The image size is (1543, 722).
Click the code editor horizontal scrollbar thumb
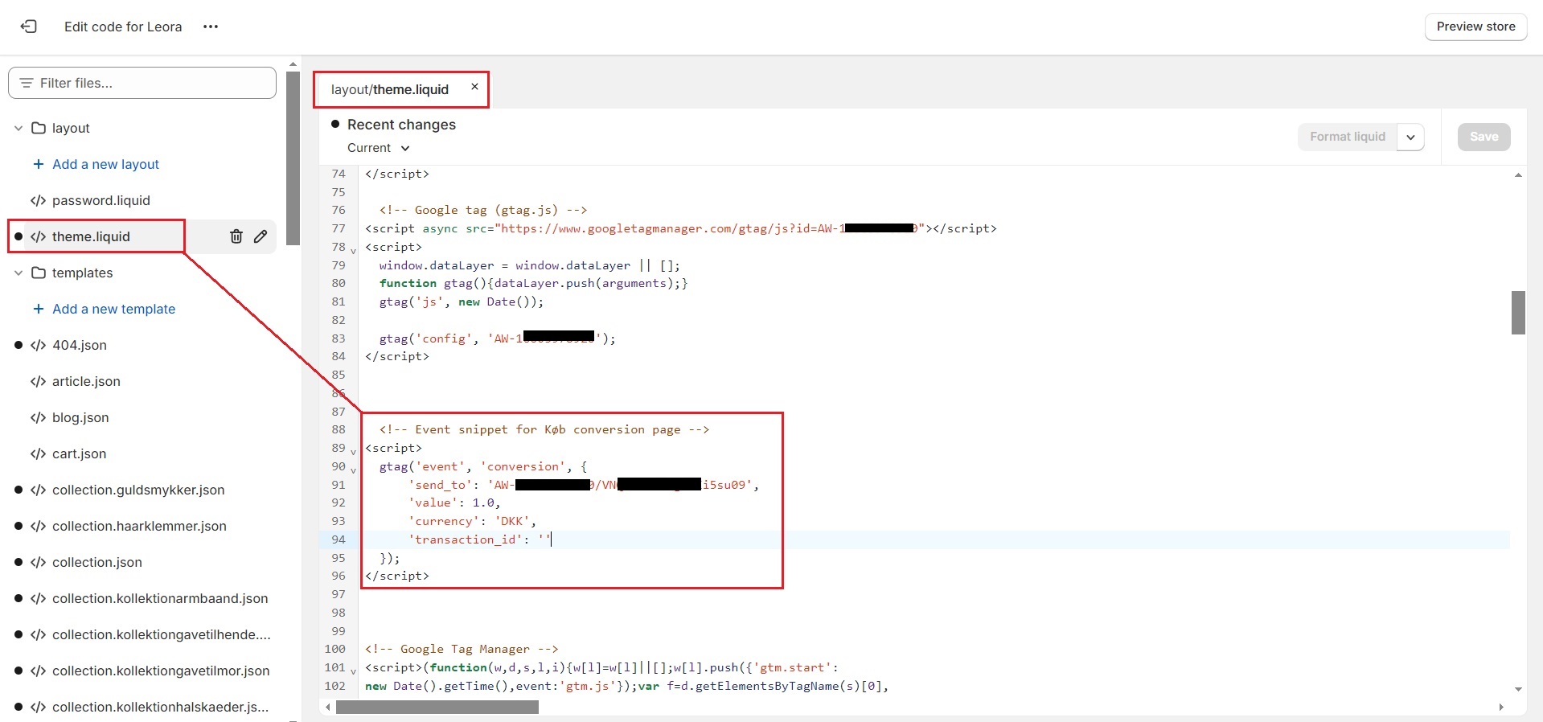437,707
